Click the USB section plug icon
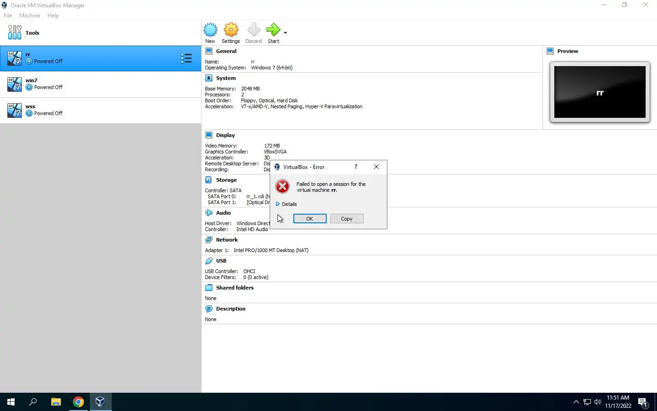 pyautogui.click(x=209, y=261)
